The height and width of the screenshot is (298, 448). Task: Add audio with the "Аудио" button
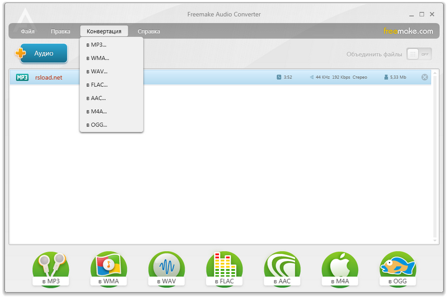pyautogui.click(x=41, y=53)
